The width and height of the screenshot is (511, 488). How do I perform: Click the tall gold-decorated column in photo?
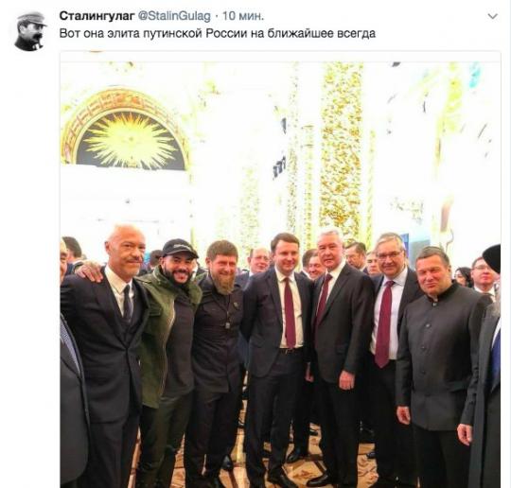click(342, 147)
